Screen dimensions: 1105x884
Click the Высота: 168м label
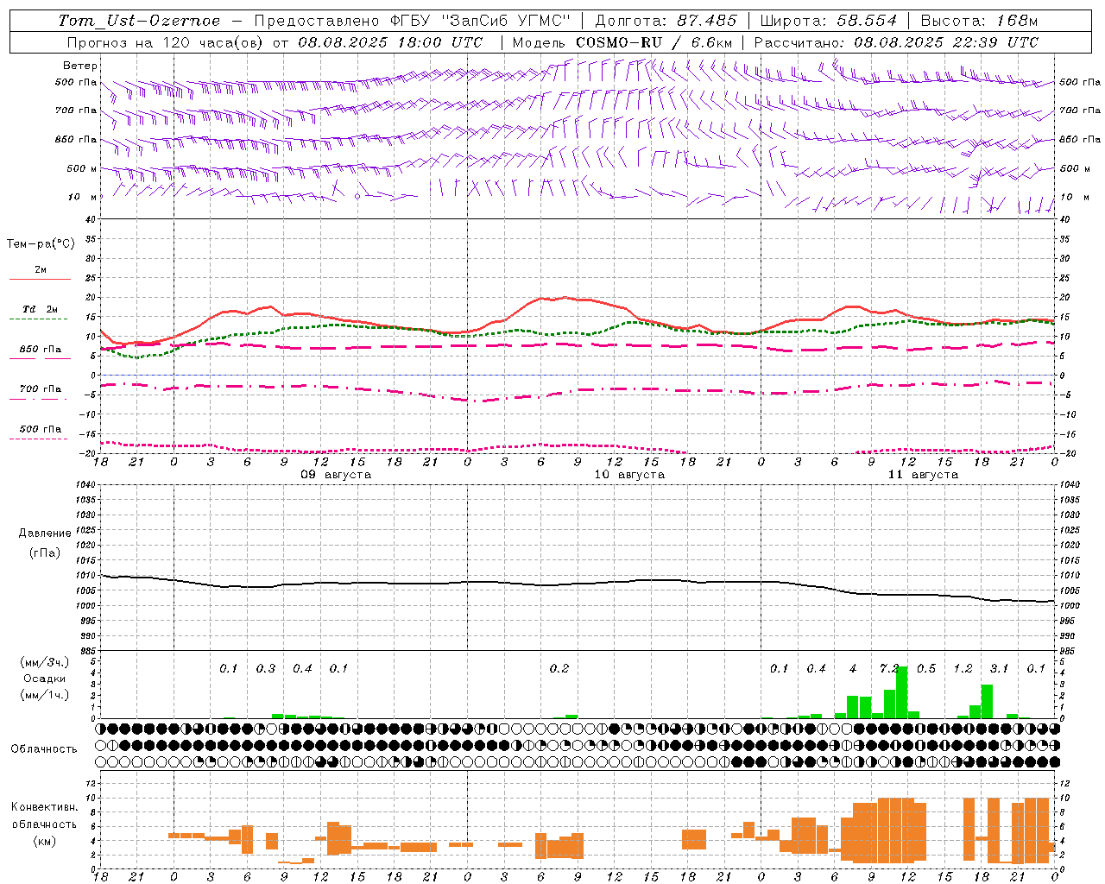click(979, 21)
